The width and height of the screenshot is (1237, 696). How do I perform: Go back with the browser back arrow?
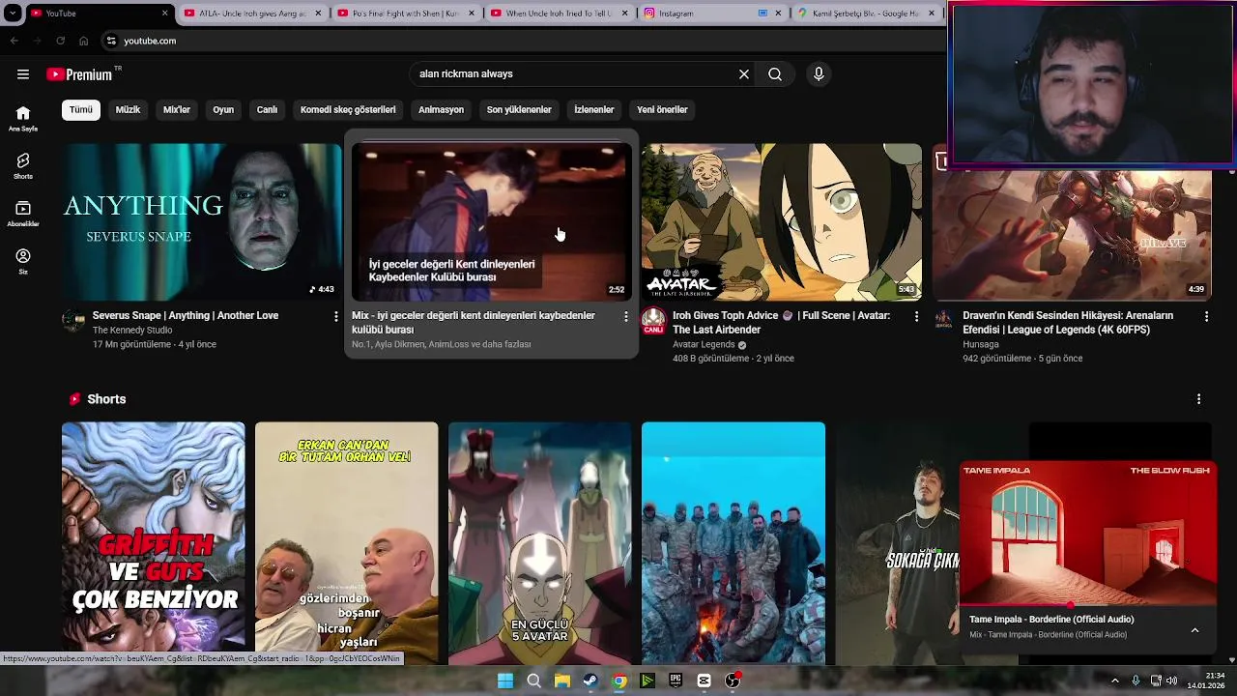tap(14, 41)
